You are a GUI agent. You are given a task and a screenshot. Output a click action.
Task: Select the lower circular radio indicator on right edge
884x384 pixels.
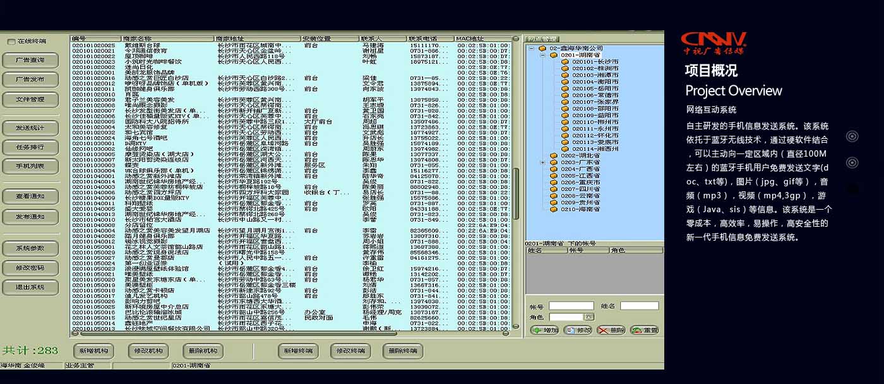852,163
